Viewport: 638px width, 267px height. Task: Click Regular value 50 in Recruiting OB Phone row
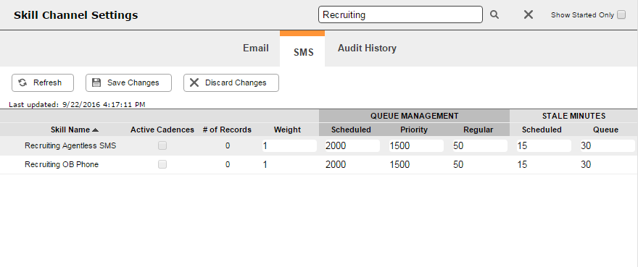(x=458, y=164)
